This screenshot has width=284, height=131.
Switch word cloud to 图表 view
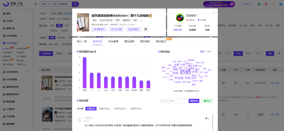[202, 52]
